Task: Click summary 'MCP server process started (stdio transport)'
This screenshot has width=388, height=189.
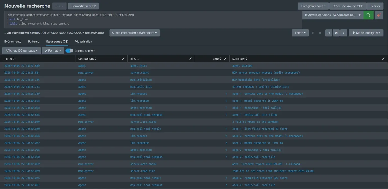Action: click(266, 73)
